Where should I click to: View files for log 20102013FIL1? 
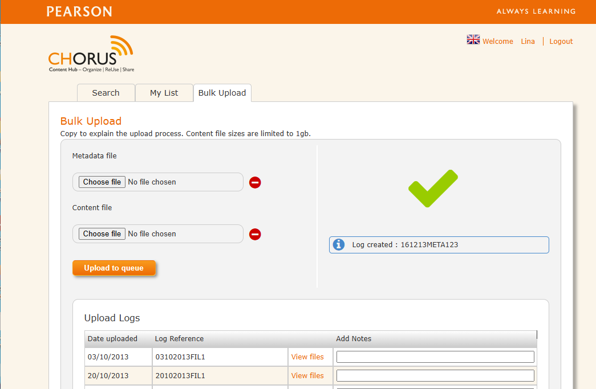[307, 376]
